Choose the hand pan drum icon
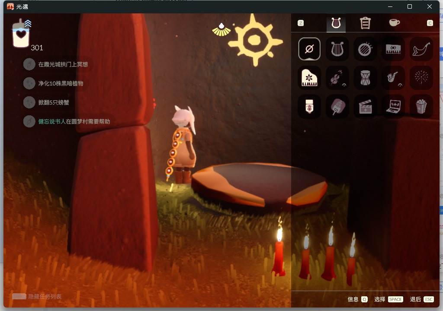This screenshot has height=311, width=443. 365,49
